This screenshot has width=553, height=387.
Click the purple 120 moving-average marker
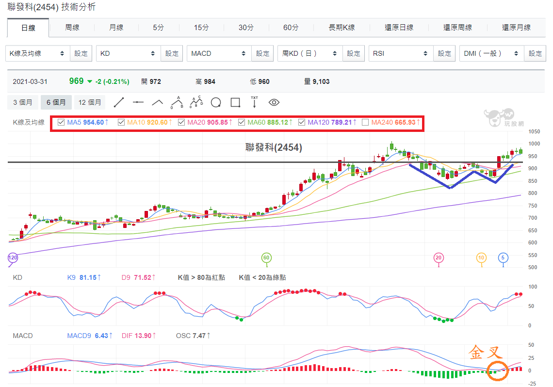click(13, 258)
